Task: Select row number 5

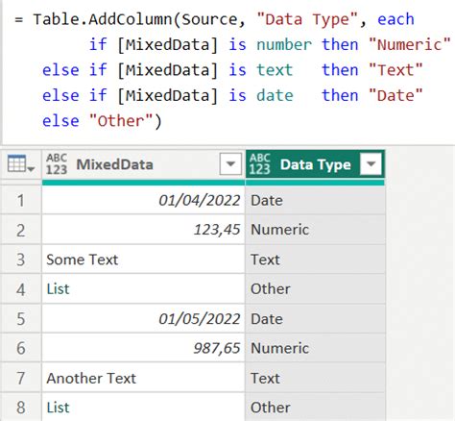Action: point(21,319)
